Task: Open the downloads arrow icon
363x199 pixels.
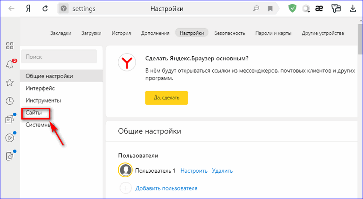Action: 353,9
